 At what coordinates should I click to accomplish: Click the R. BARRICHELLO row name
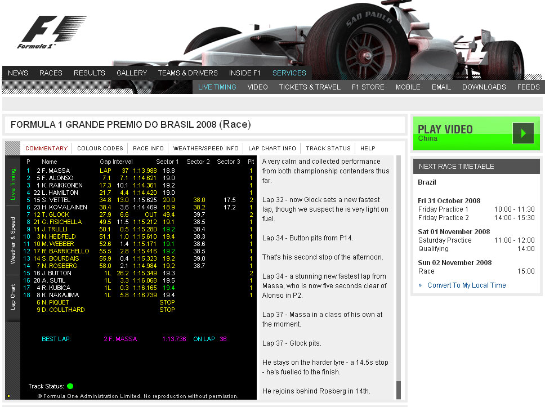65,251
